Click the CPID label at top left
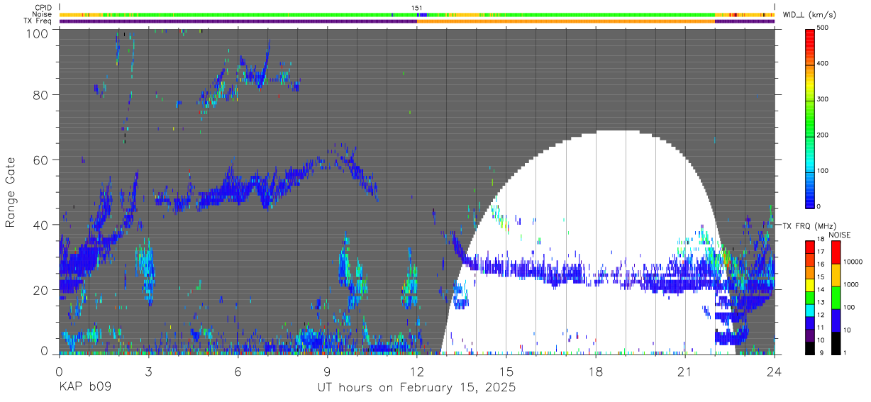The image size is (871, 402). [x=43, y=8]
